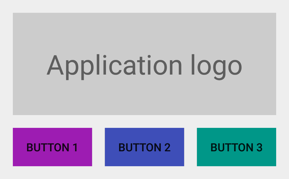Open the gray logo banner

pos(144,64)
